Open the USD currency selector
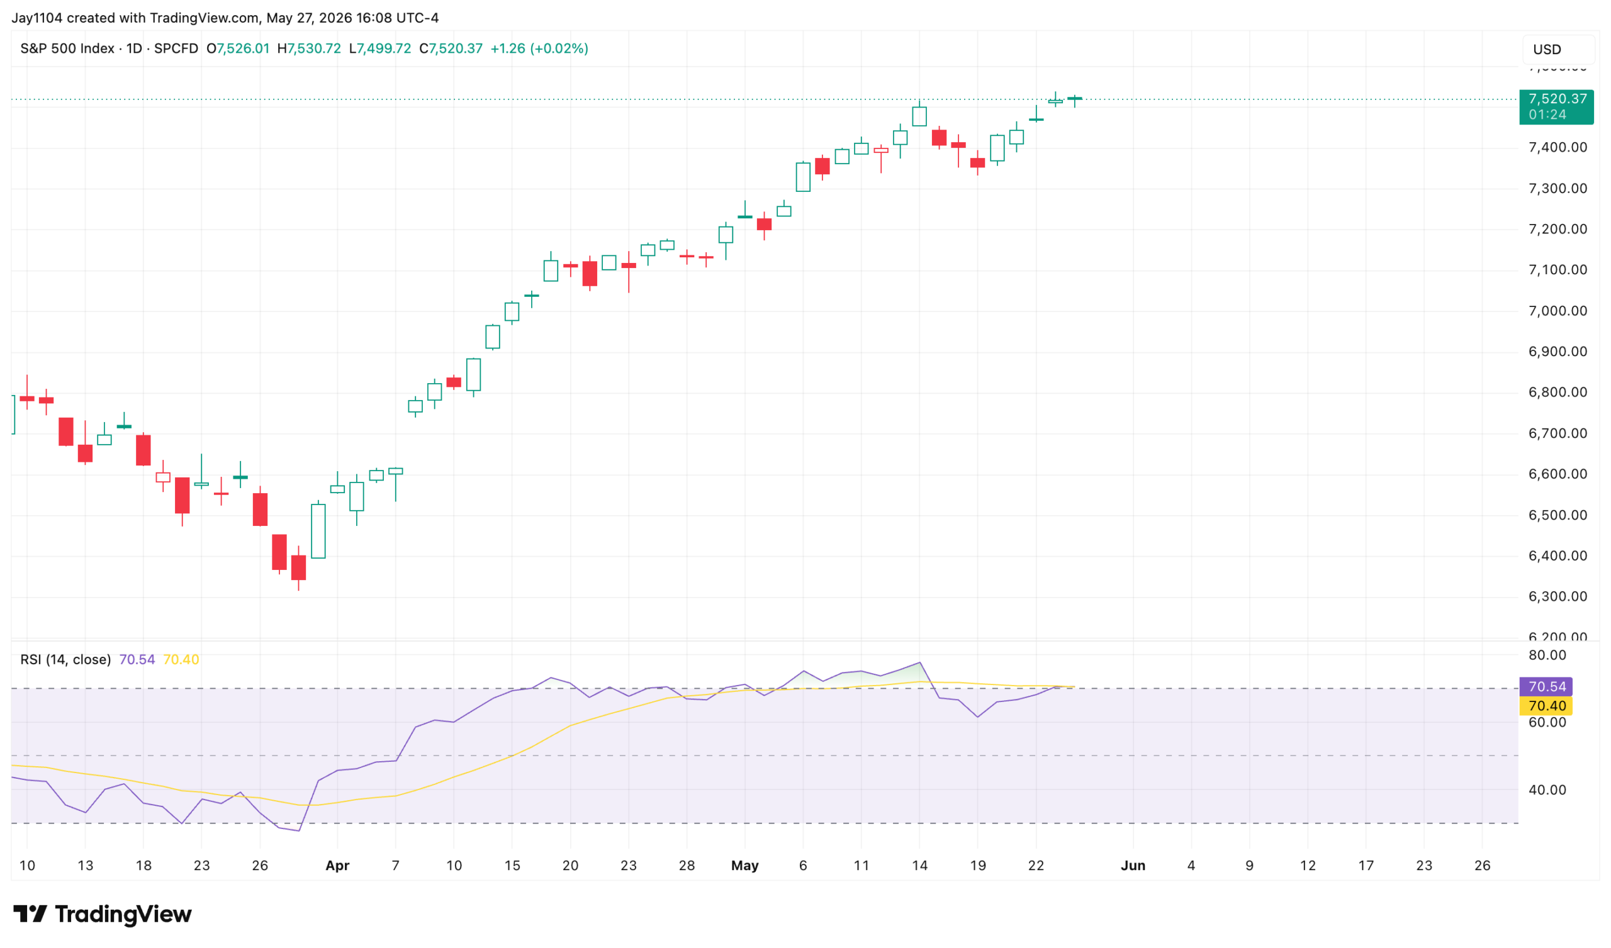The height and width of the screenshot is (948, 1611). click(x=1559, y=49)
